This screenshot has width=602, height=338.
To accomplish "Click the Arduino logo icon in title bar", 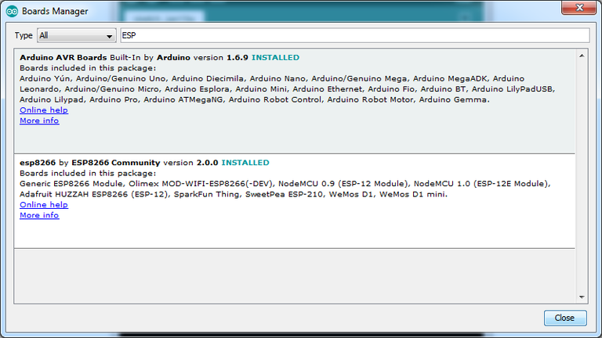I will click(x=12, y=12).
